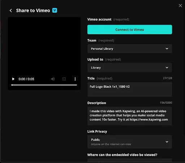Edit the Title field text

[x=130, y=89]
